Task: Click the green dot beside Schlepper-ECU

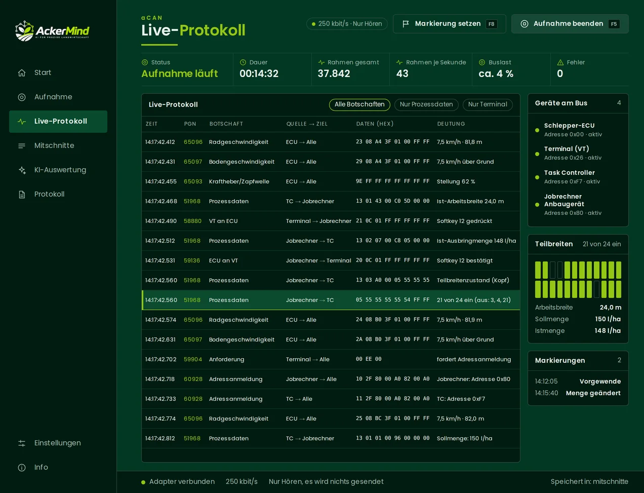Action: tap(537, 130)
